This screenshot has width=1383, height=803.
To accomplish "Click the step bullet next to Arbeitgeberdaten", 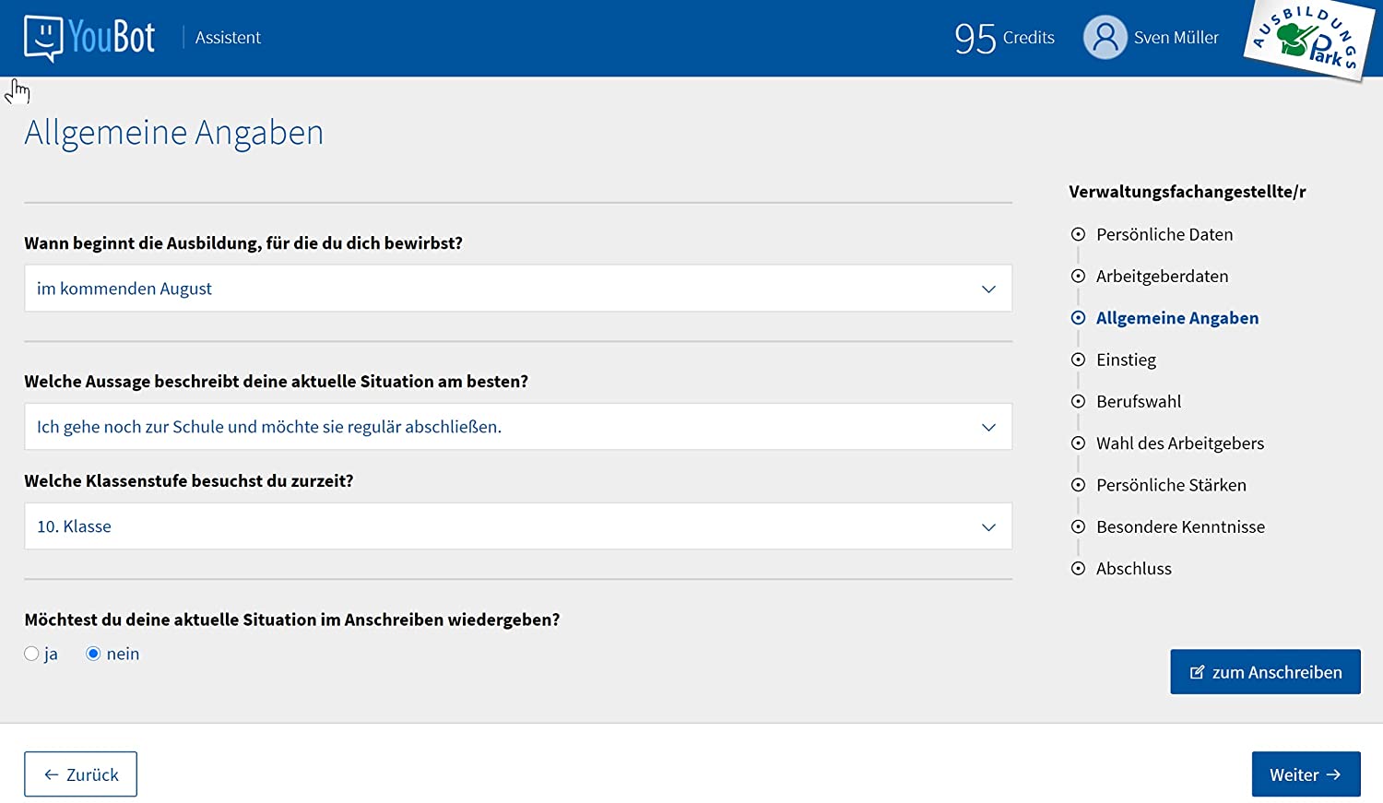I will tap(1078, 276).
